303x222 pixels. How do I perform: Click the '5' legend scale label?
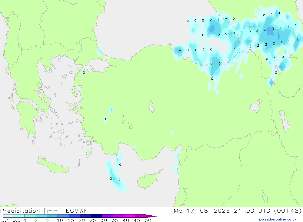(x=47, y=220)
